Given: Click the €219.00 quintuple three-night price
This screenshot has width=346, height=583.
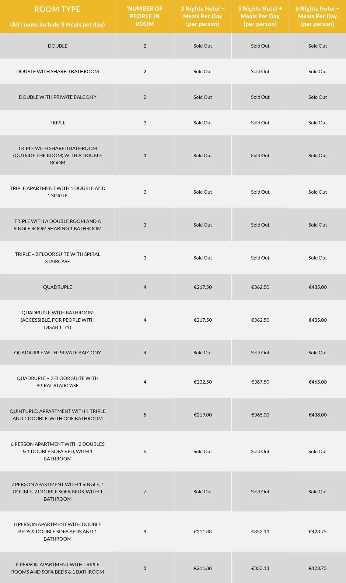Looking at the screenshot, I should [x=203, y=415].
